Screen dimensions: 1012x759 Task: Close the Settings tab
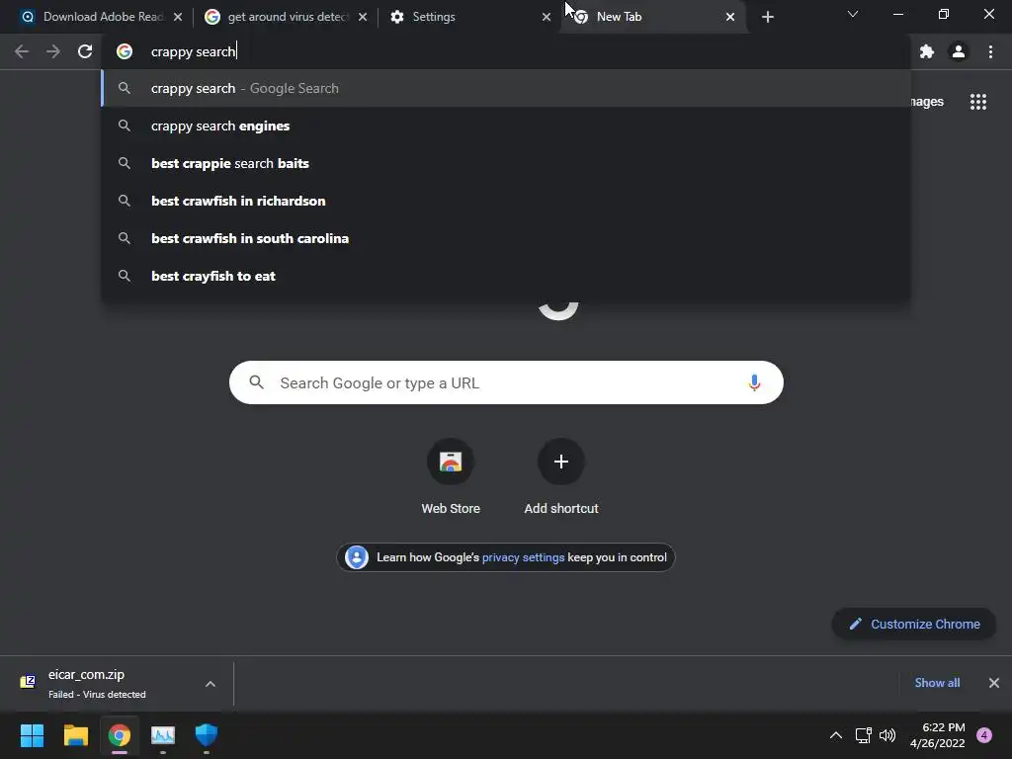point(547,17)
